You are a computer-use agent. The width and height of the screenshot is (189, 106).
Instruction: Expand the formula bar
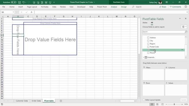(x=187, y=12)
